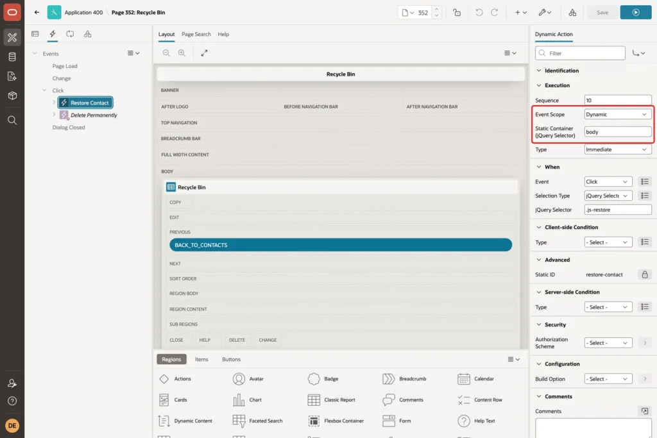This screenshot has width=657, height=438.
Task: Click the back arrow next to Application 400
Action: 37,12
